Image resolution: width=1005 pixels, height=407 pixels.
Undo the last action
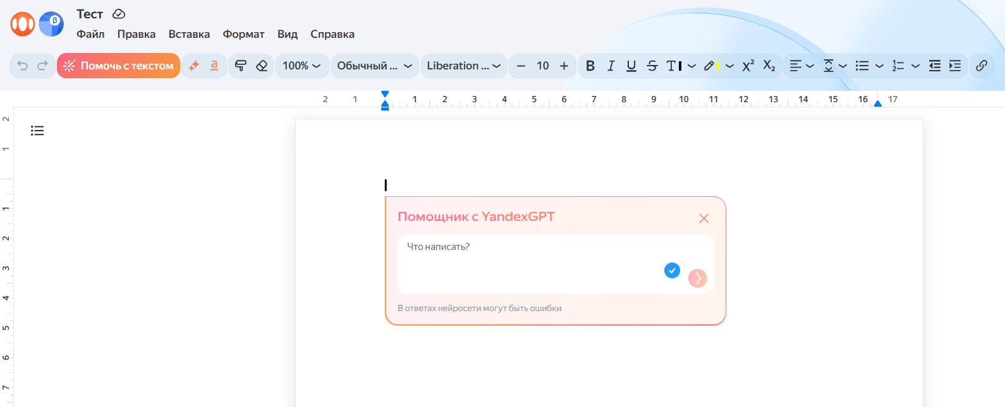23,66
